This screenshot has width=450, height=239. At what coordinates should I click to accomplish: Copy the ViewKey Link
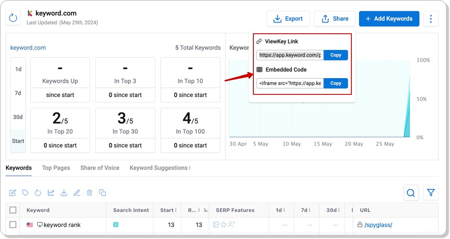pyautogui.click(x=336, y=55)
